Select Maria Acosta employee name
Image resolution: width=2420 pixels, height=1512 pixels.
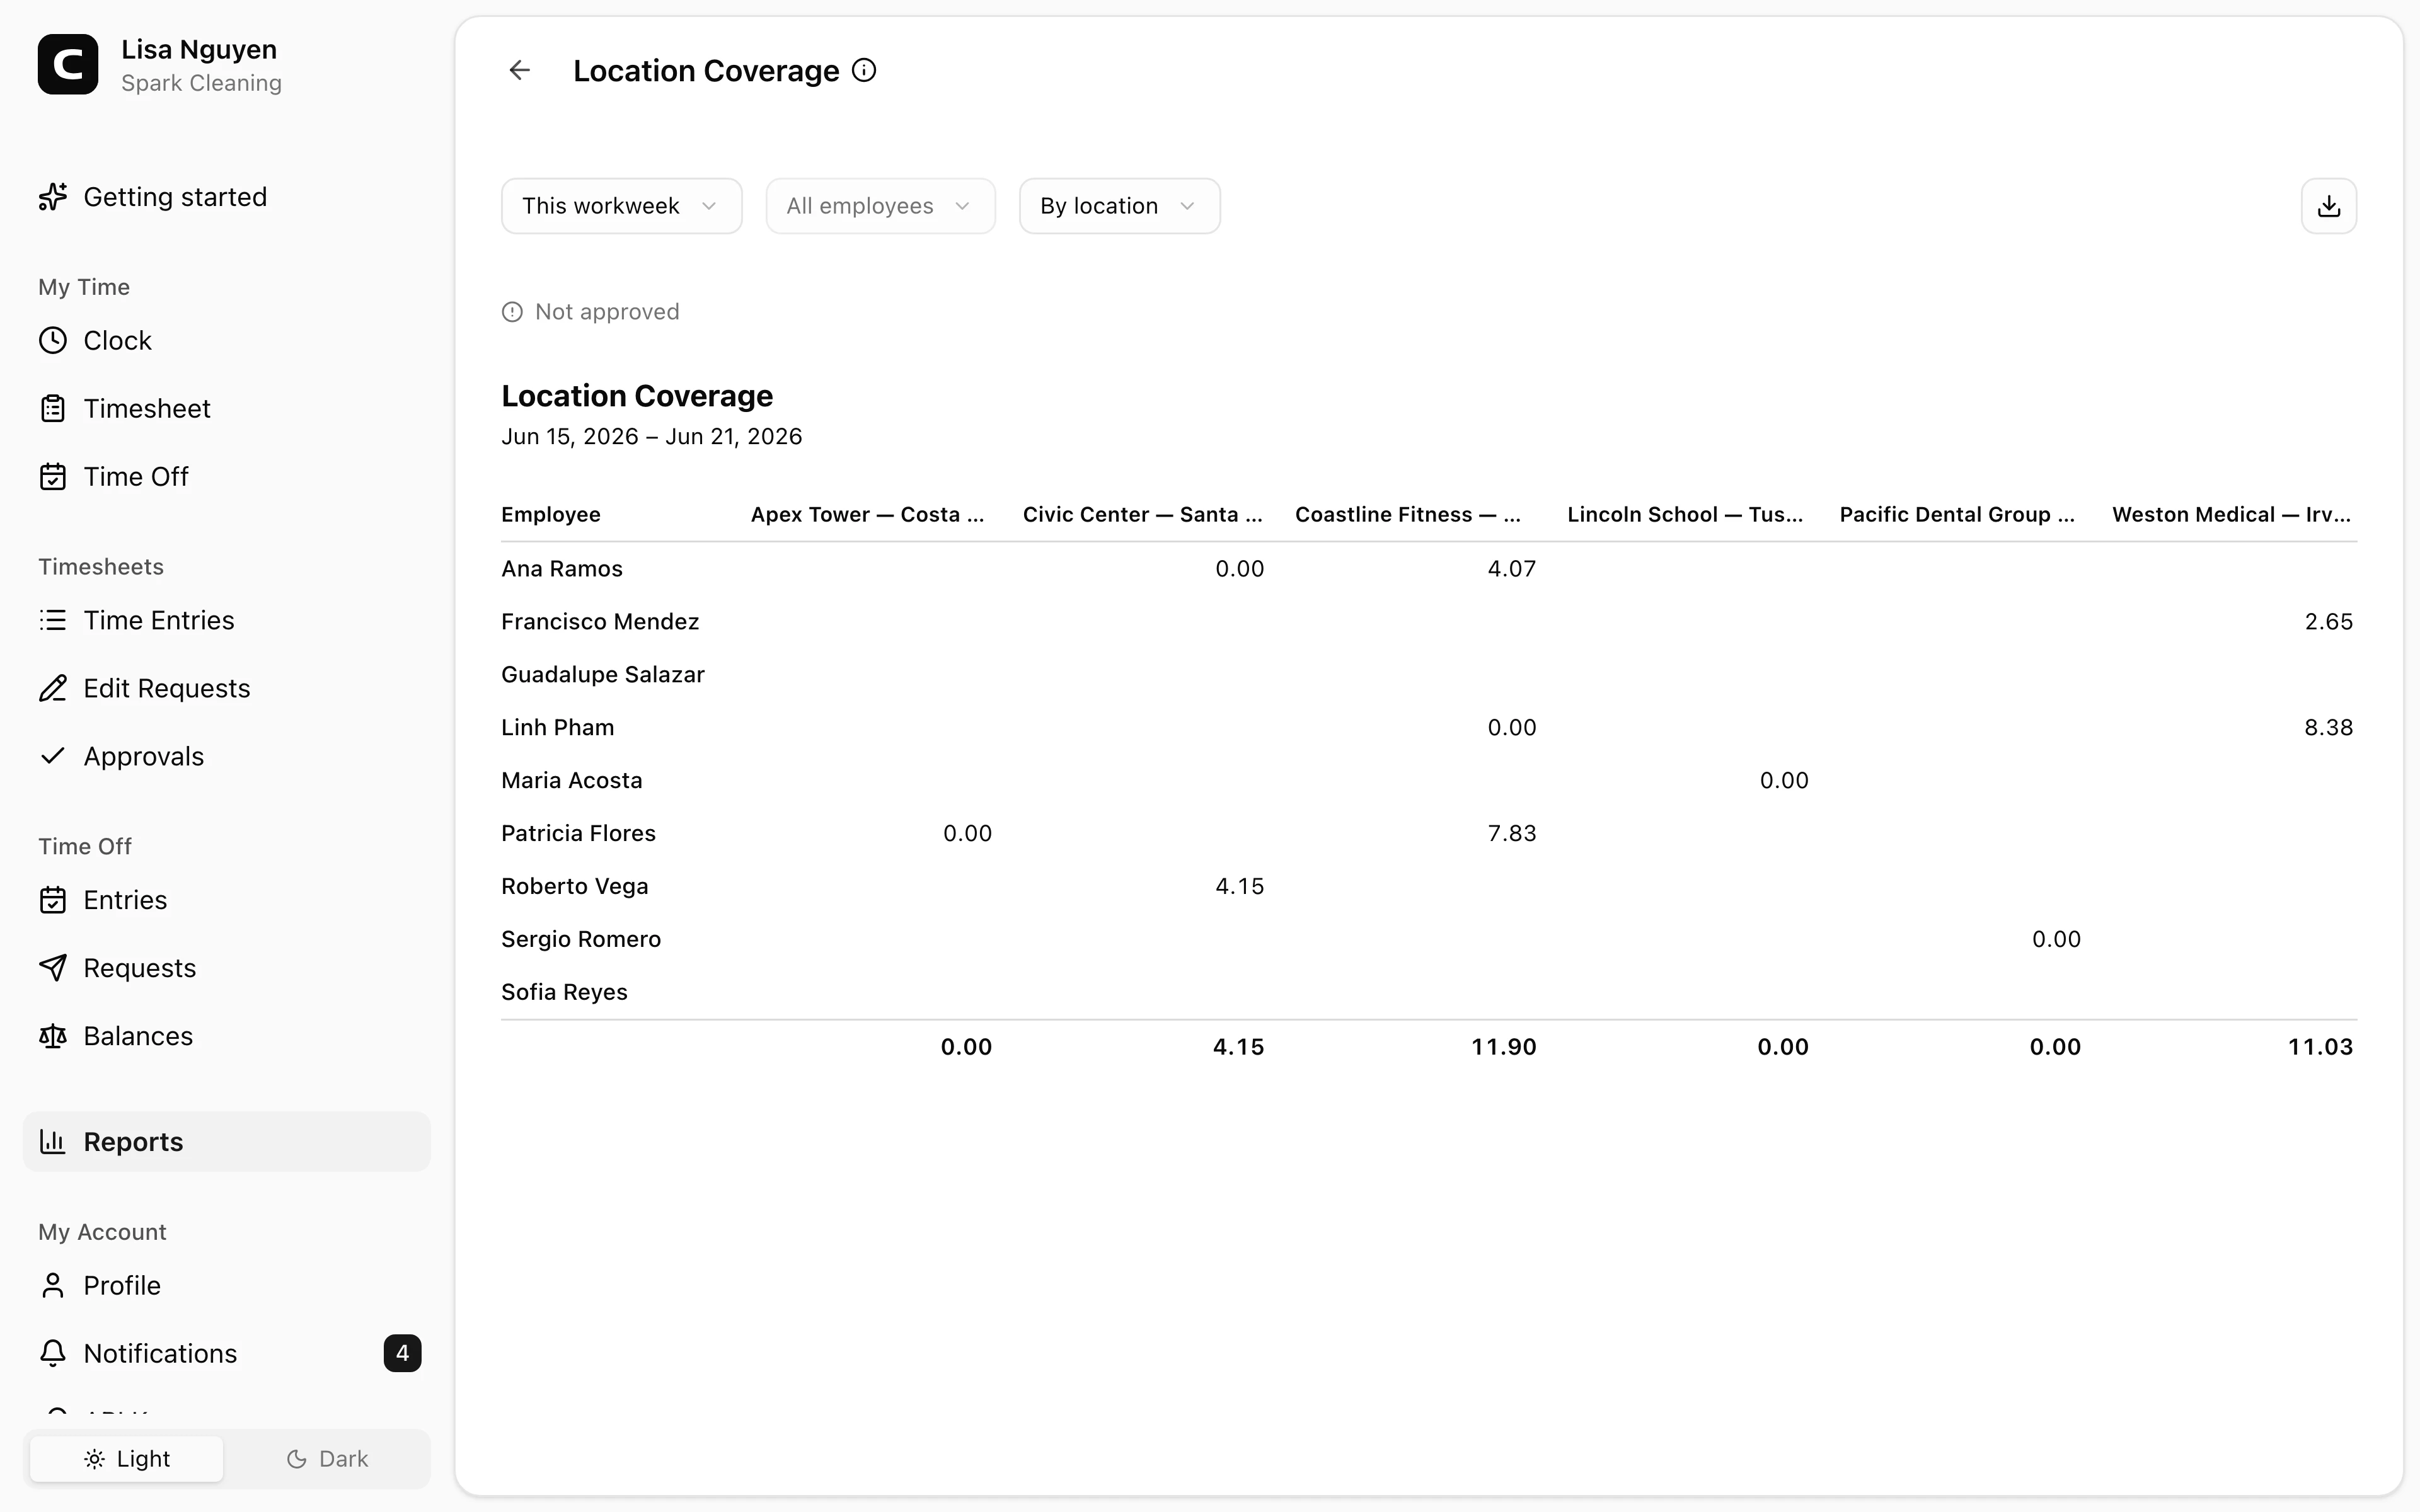click(x=572, y=781)
